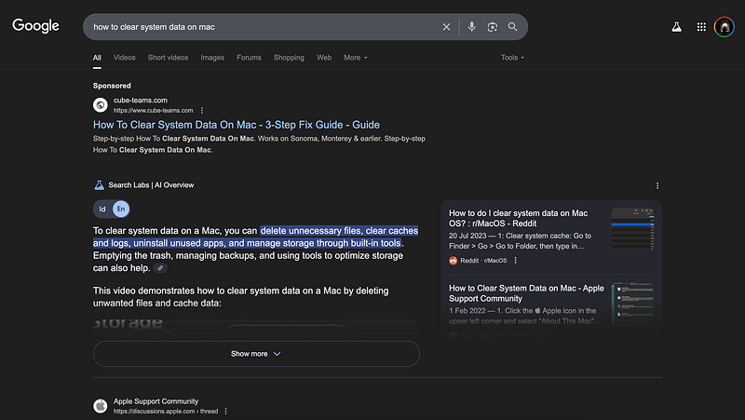Open the Tools dropdown
This screenshot has width=745, height=420.
[512, 58]
